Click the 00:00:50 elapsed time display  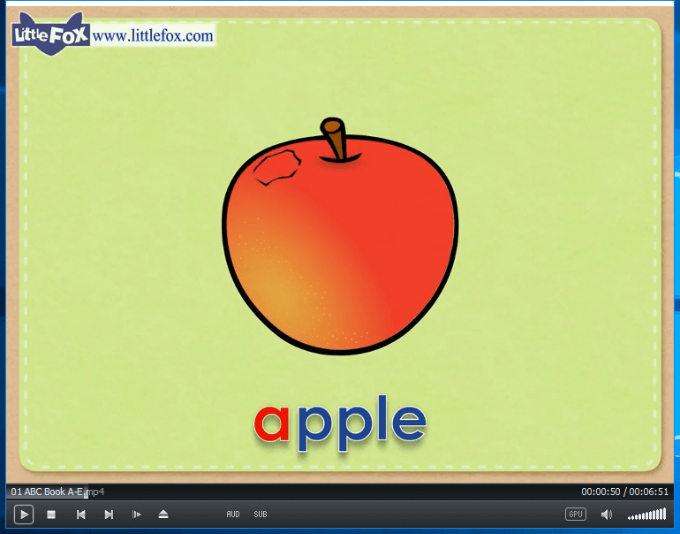[x=601, y=492]
